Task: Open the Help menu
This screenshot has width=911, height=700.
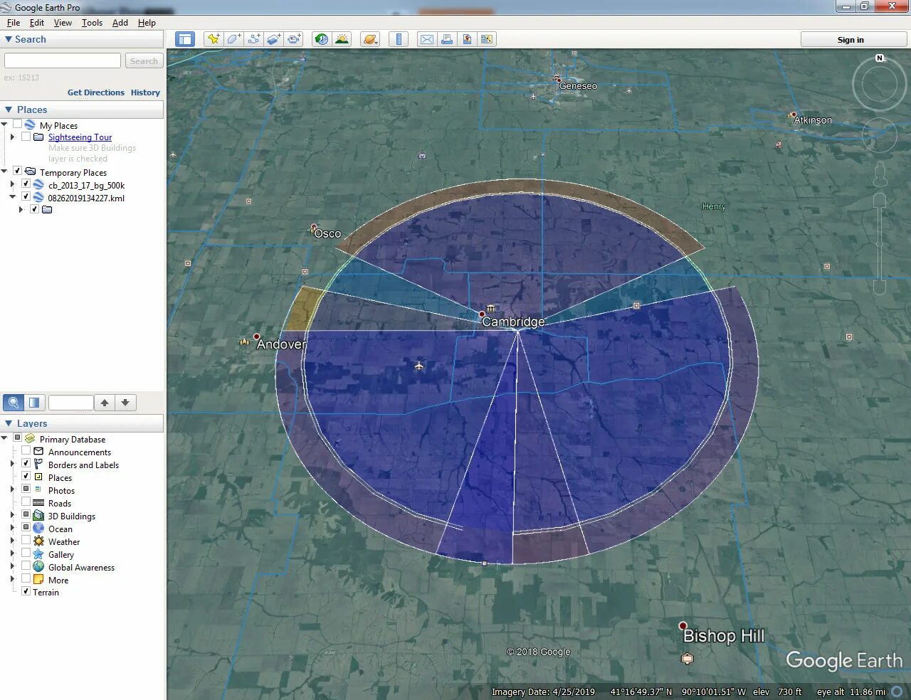Action: click(x=147, y=23)
